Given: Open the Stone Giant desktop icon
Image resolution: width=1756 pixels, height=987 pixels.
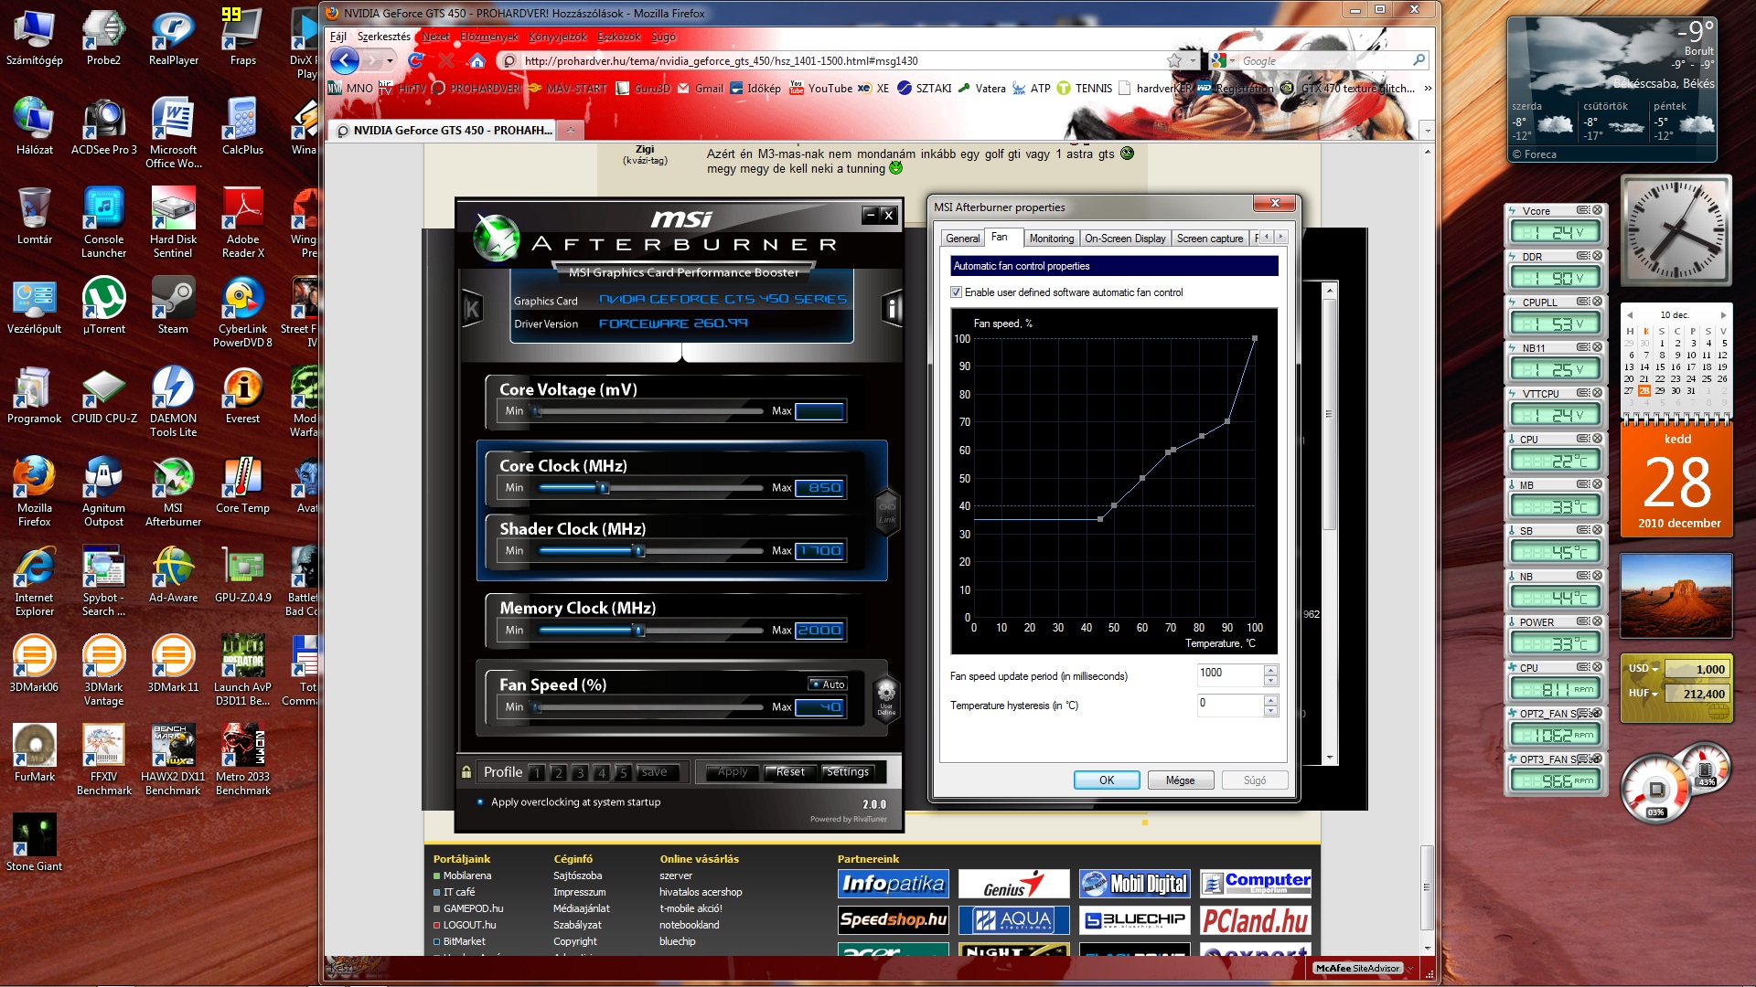Looking at the screenshot, I should point(35,844).
